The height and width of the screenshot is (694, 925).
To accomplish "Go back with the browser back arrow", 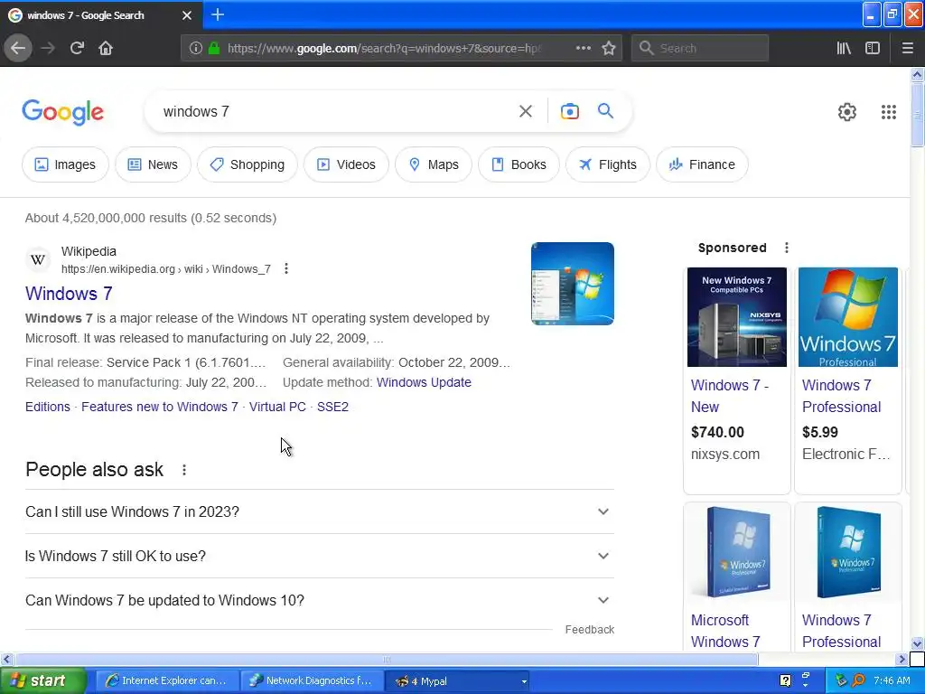I will [18, 48].
